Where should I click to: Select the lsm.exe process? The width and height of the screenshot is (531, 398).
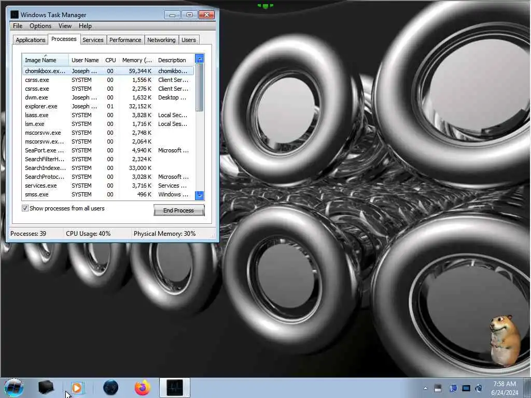108,124
